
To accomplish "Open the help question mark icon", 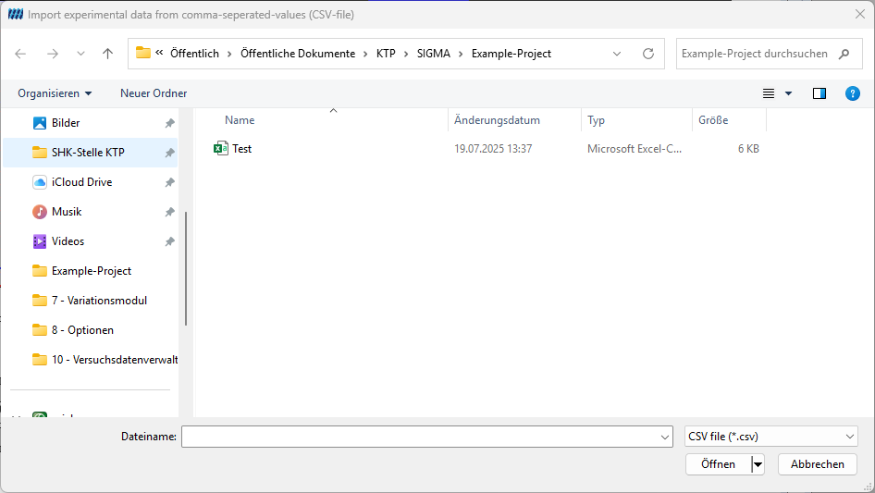I will (x=852, y=93).
